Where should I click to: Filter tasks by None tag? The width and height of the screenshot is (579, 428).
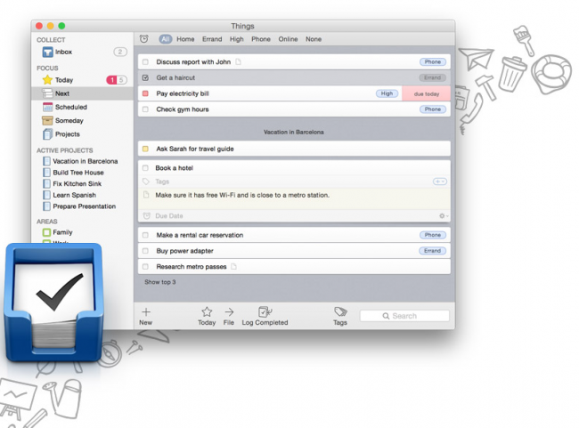314,39
